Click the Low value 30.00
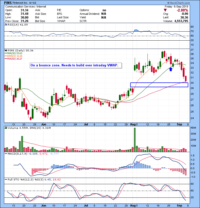Viewport: 200px width, 208px height. tap(24, 18)
